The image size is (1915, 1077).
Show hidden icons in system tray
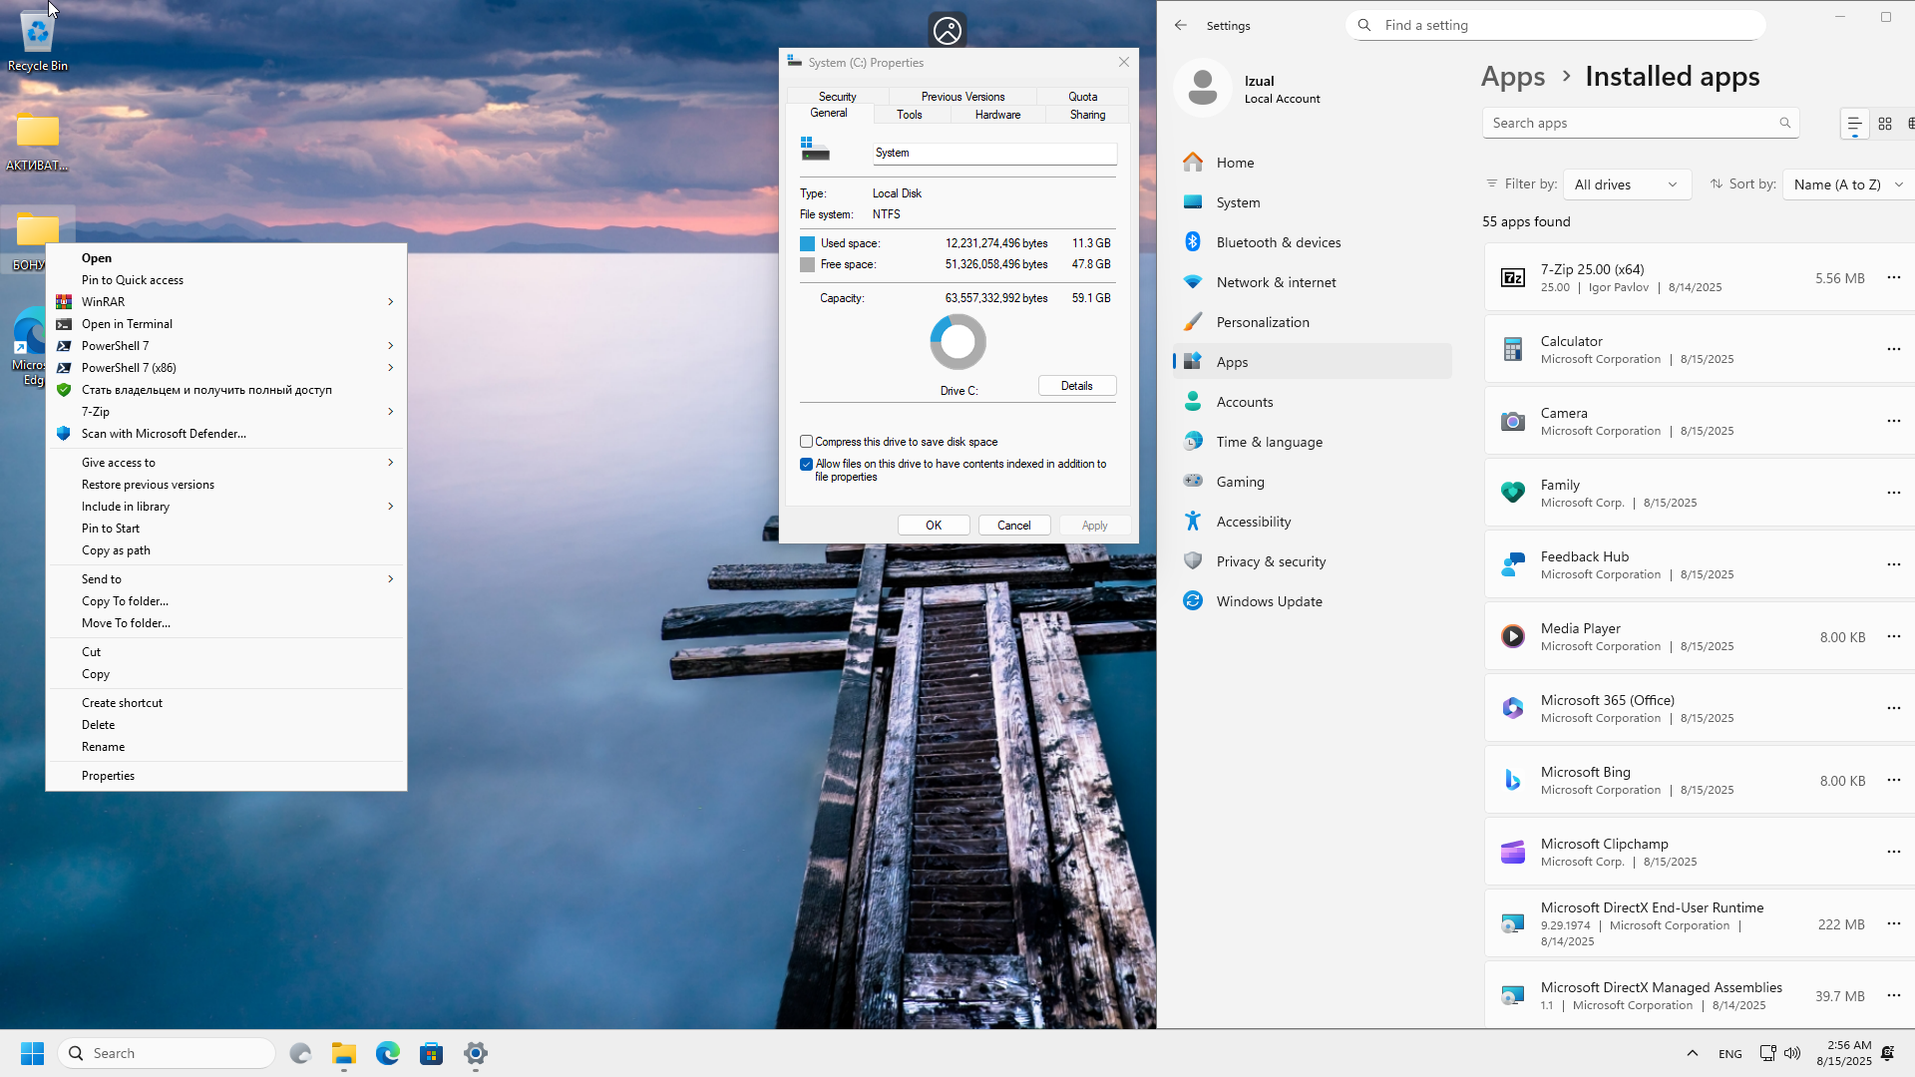[1692, 1053]
